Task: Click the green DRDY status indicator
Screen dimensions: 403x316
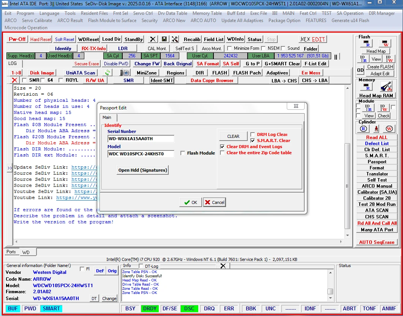Action: (150, 308)
